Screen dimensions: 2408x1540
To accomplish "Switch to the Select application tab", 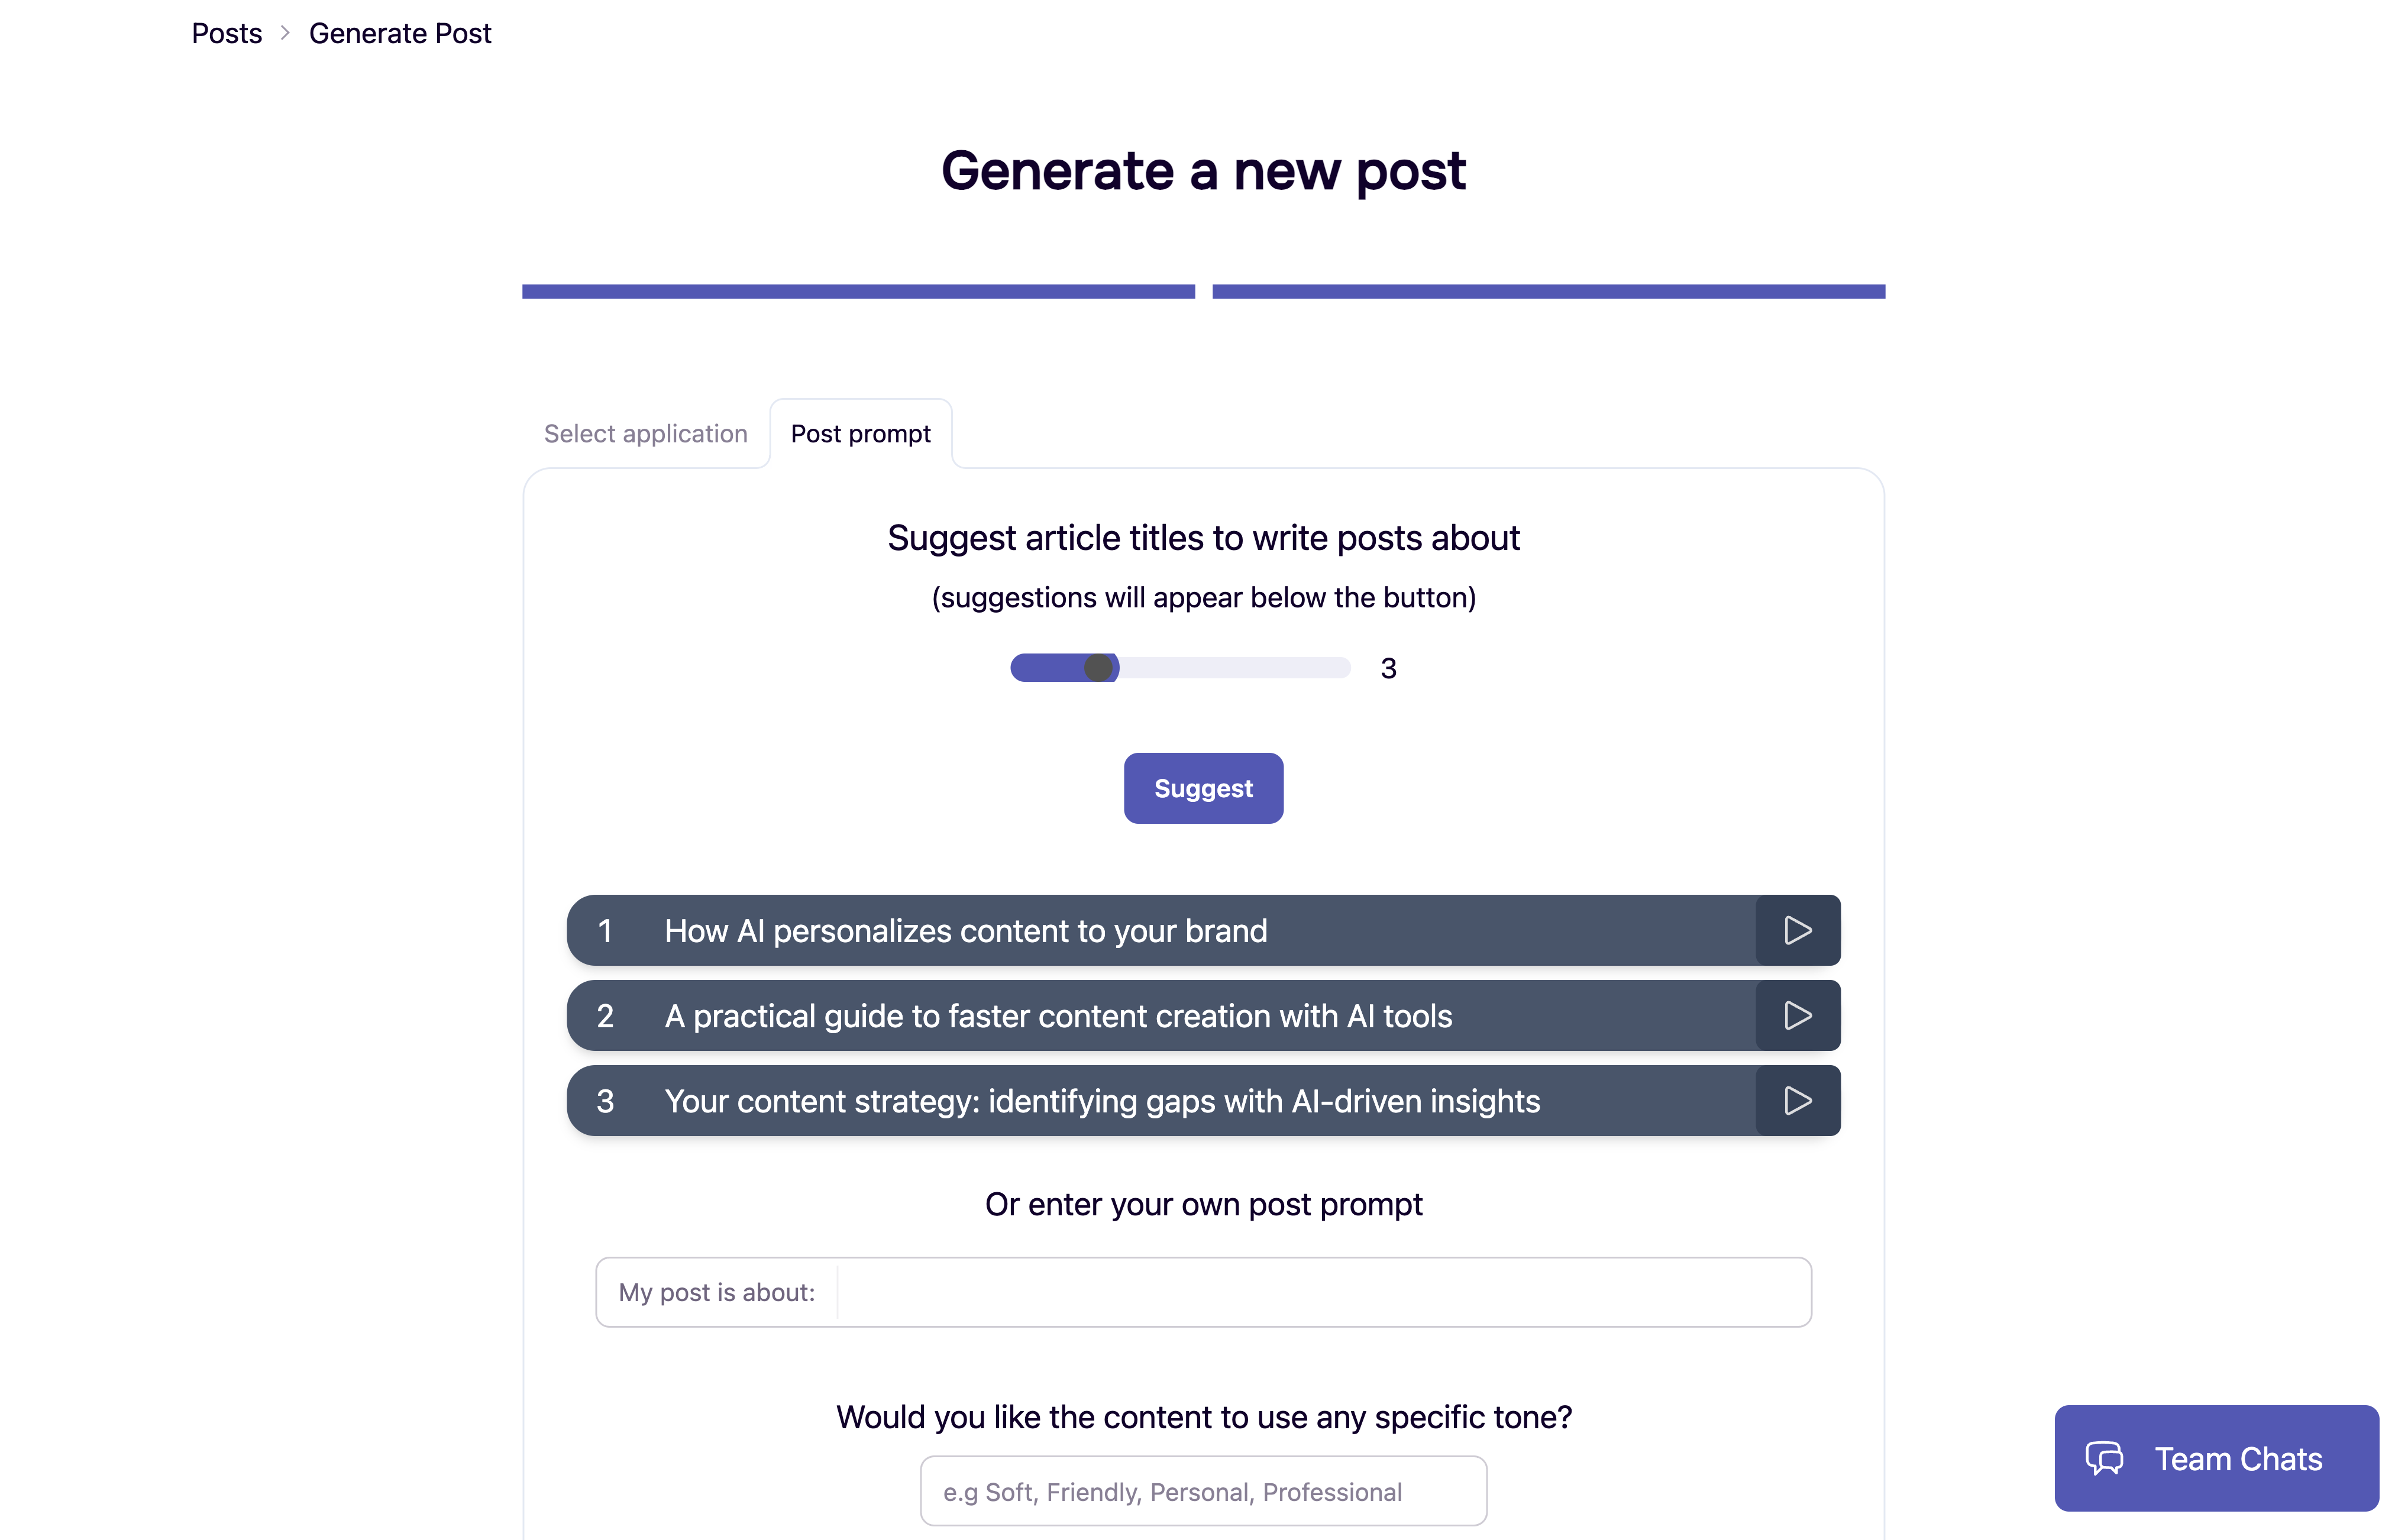I will click(x=646, y=433).
